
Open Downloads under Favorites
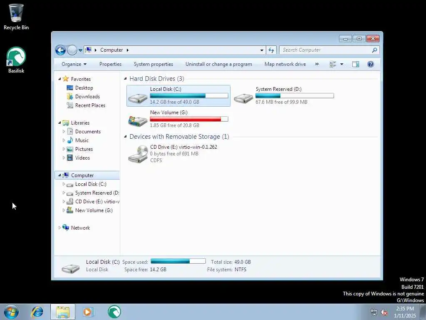click(87, 97)
